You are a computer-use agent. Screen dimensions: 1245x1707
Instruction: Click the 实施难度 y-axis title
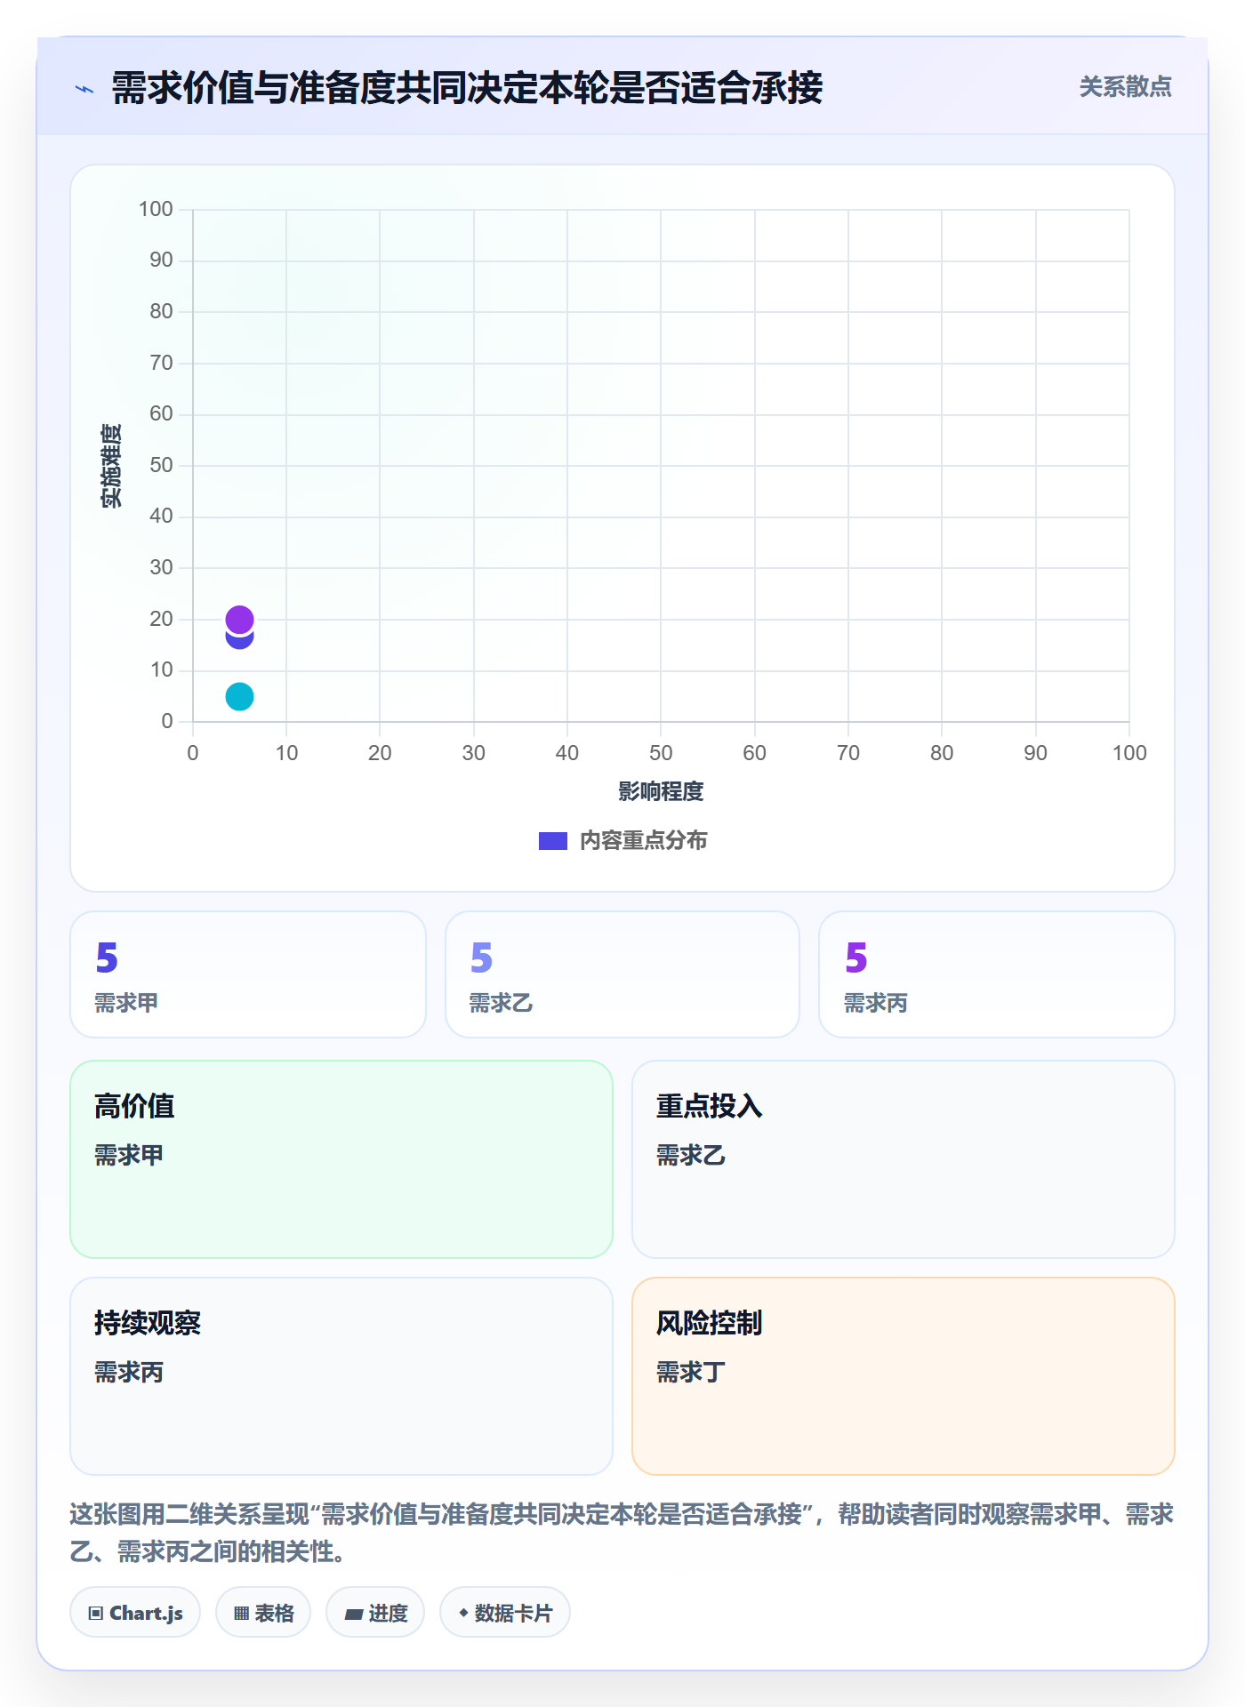(x=111, y=466)
